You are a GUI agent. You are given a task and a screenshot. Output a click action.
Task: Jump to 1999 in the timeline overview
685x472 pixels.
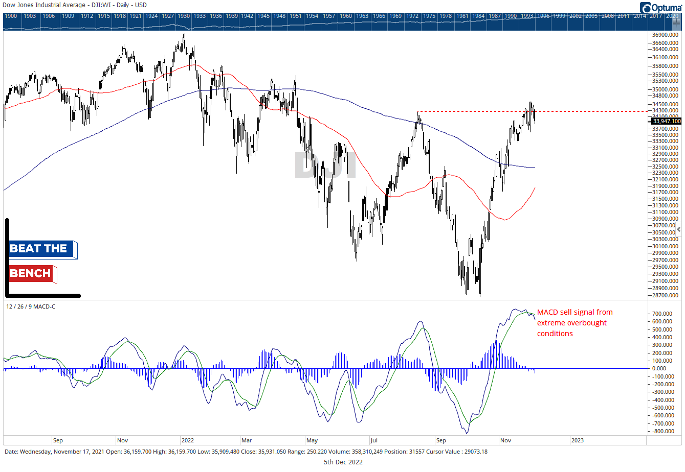click(560, 16)
